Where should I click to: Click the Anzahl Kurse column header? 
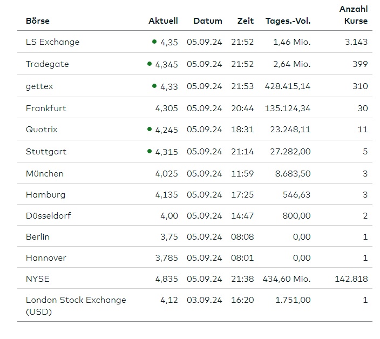coord(354,15)
